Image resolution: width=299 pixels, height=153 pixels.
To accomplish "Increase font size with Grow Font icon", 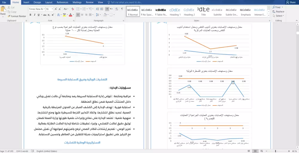I will tap(56, 9).
